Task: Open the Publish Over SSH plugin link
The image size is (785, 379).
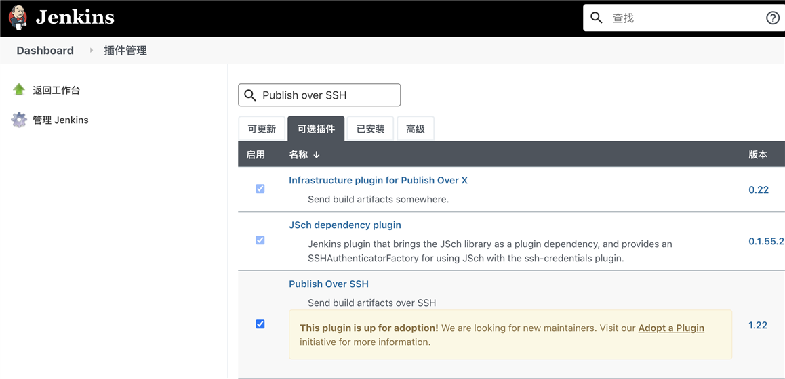Action: click(x=328, y=284)
